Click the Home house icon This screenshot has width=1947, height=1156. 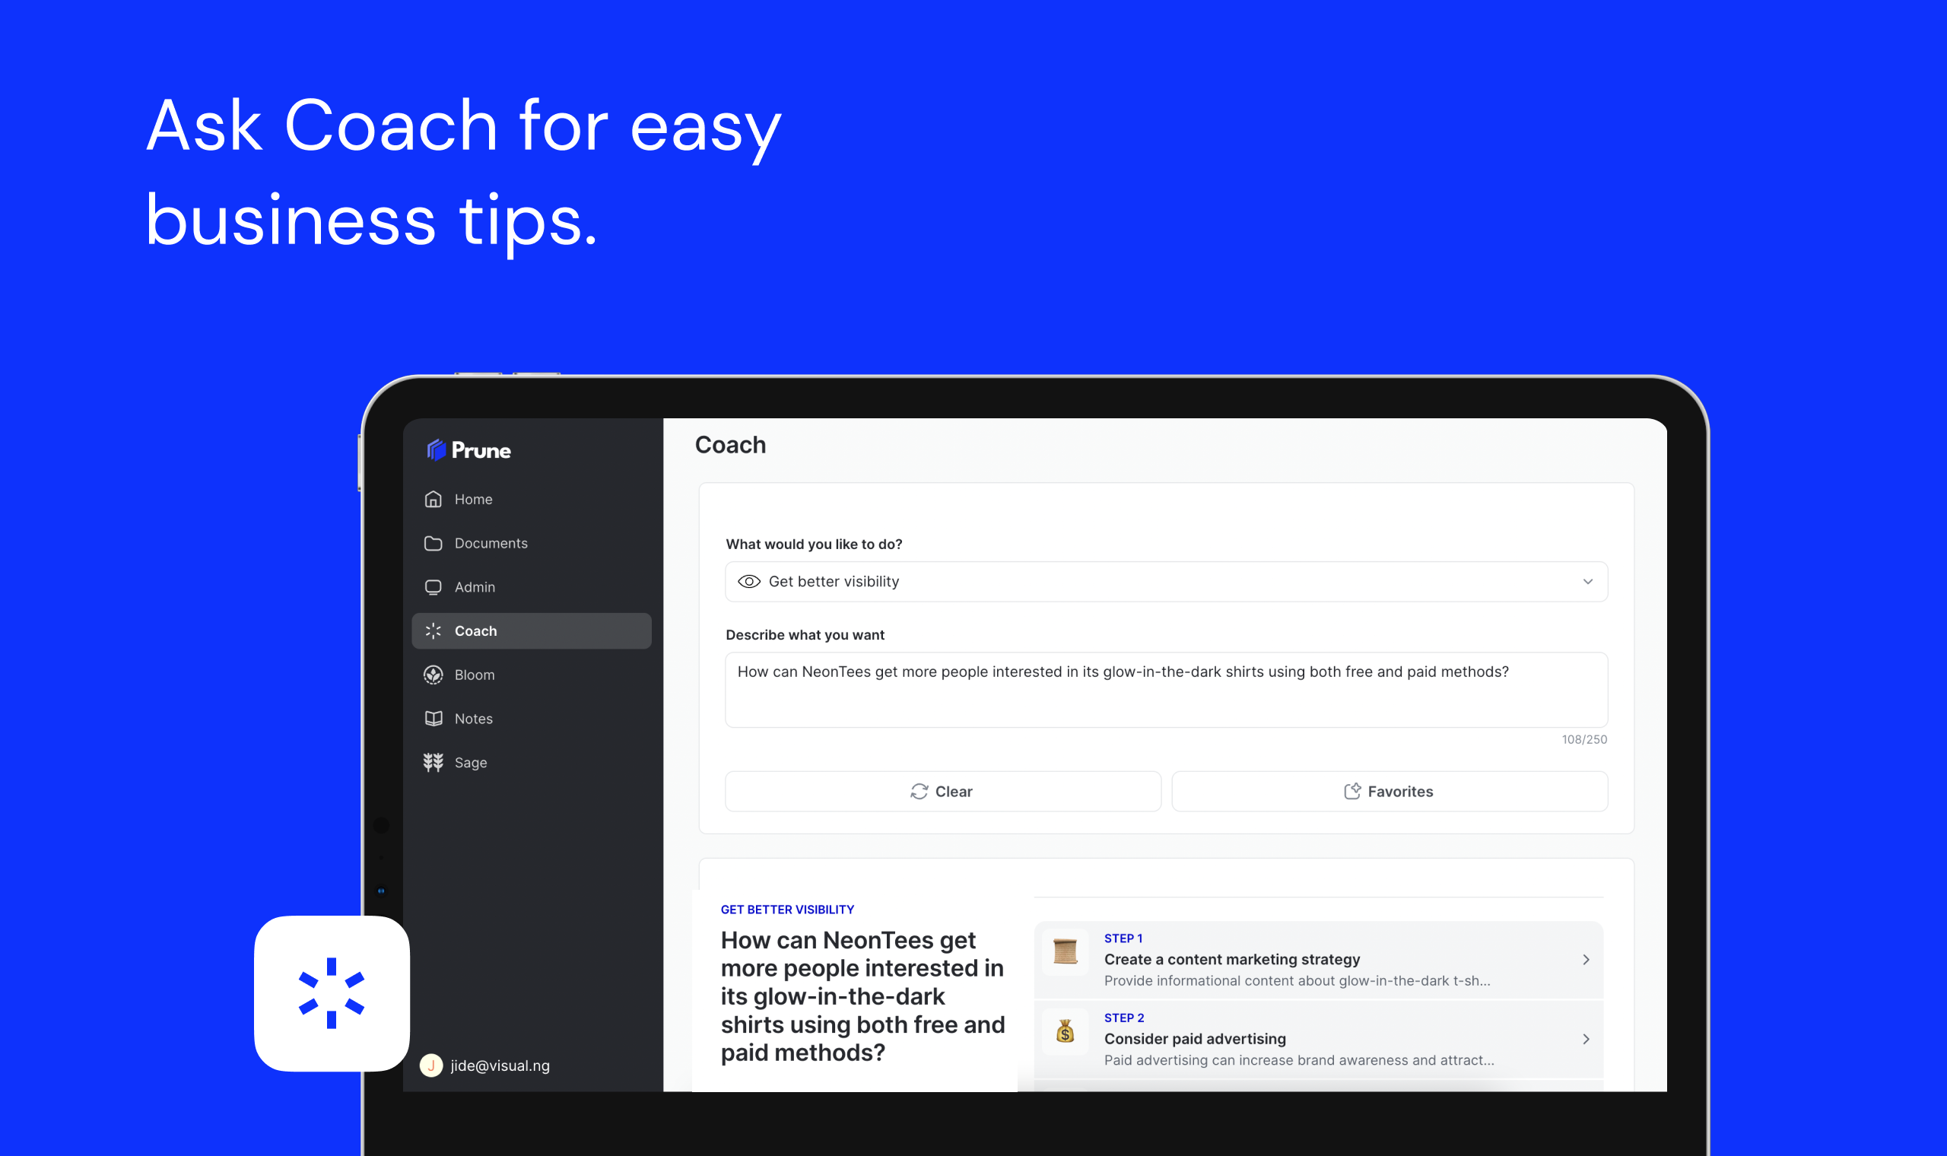(433, 500)
